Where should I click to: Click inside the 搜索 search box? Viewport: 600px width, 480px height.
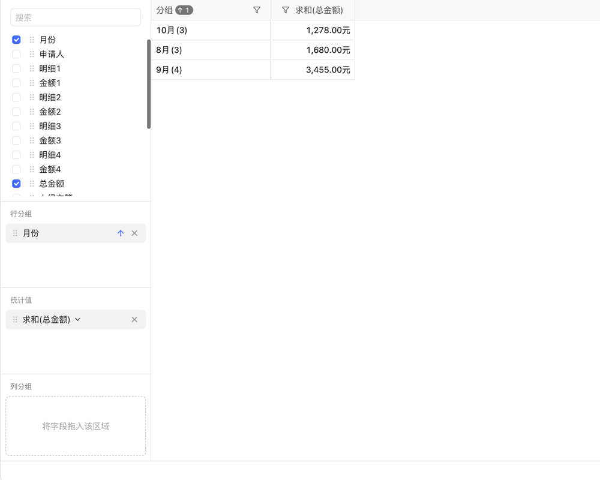pos(76,17)
